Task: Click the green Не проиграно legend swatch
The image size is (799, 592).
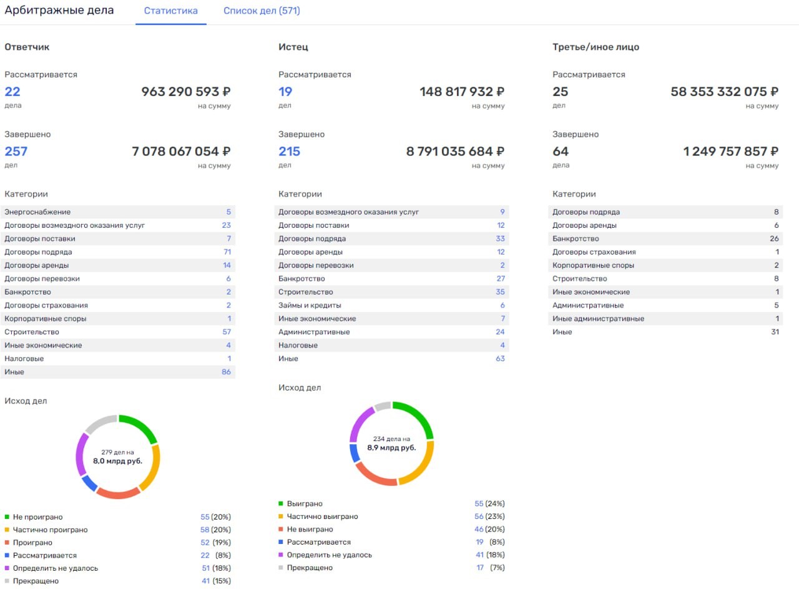Action: tap(7, 517)
